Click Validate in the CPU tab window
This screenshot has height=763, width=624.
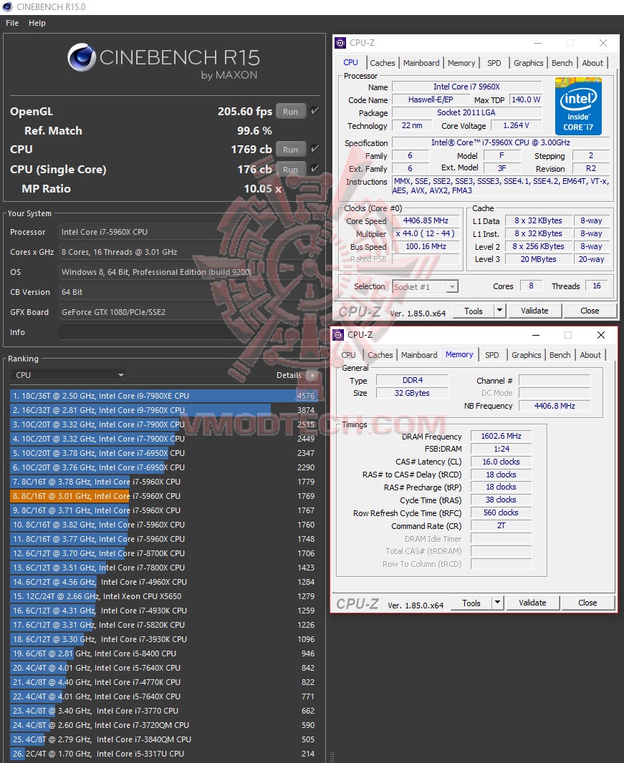tap(534, 311)
